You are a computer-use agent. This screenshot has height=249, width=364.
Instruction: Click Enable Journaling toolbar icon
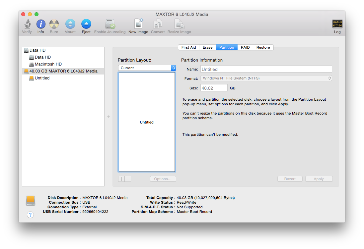tap(110, 24)
